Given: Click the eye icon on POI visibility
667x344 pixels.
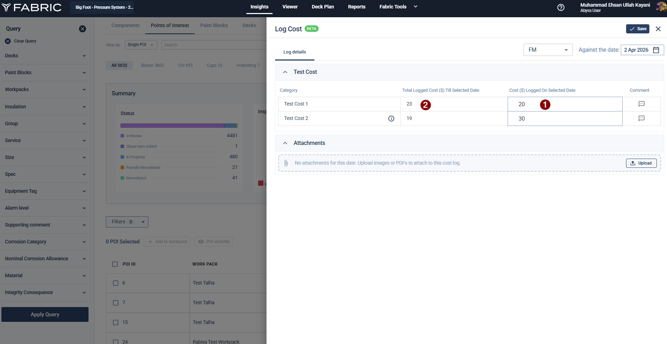Looking at the screenshot, I should [x=201, y=242].
